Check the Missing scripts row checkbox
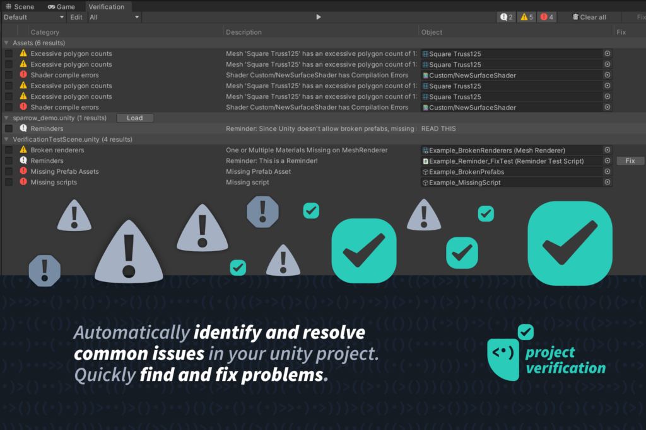646x430 pixels. pyautogui.click(x=9, y=182)
